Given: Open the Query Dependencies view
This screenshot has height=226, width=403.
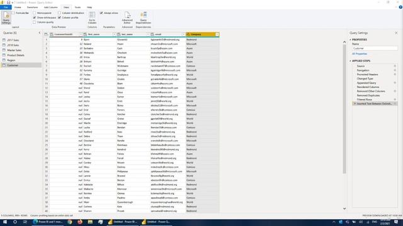Looking at the screenshot, I should coord(144,18).
